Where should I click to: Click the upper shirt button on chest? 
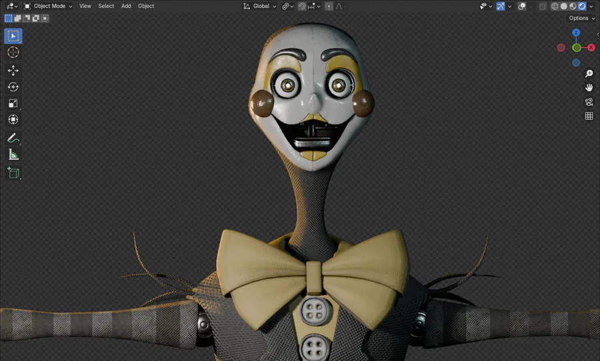pos(315,311)
